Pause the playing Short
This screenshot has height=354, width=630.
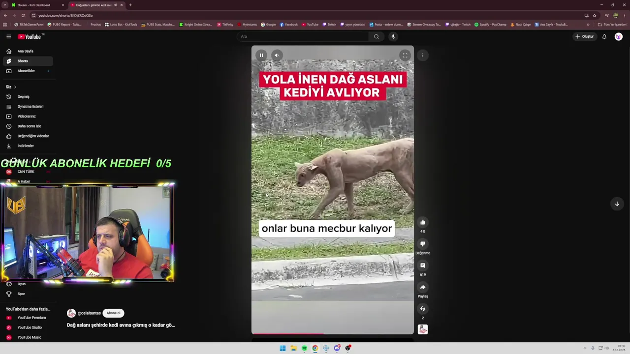click(x=261, y=55)
